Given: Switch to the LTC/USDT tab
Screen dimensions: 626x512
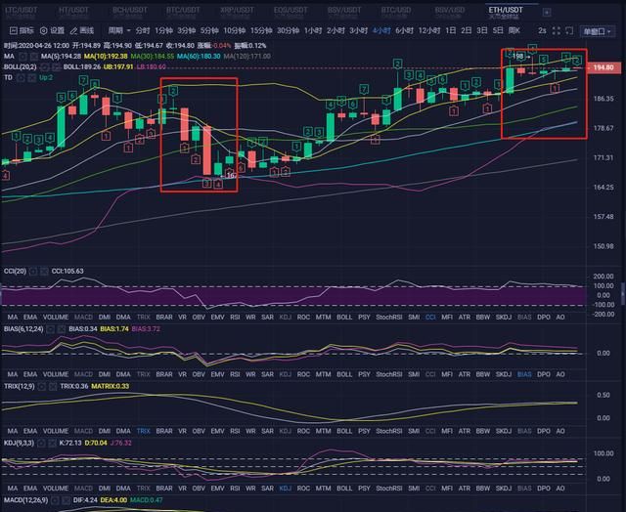Looking at the screenshot, I should 22,12.
